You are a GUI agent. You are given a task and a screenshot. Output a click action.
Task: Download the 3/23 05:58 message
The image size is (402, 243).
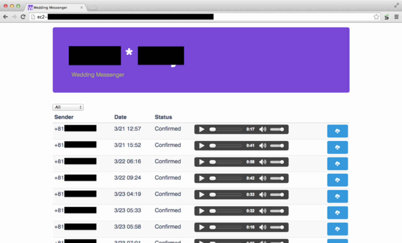coord(337,229)
